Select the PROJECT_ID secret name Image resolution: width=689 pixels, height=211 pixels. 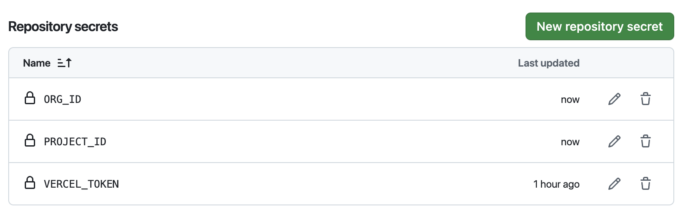75,142
